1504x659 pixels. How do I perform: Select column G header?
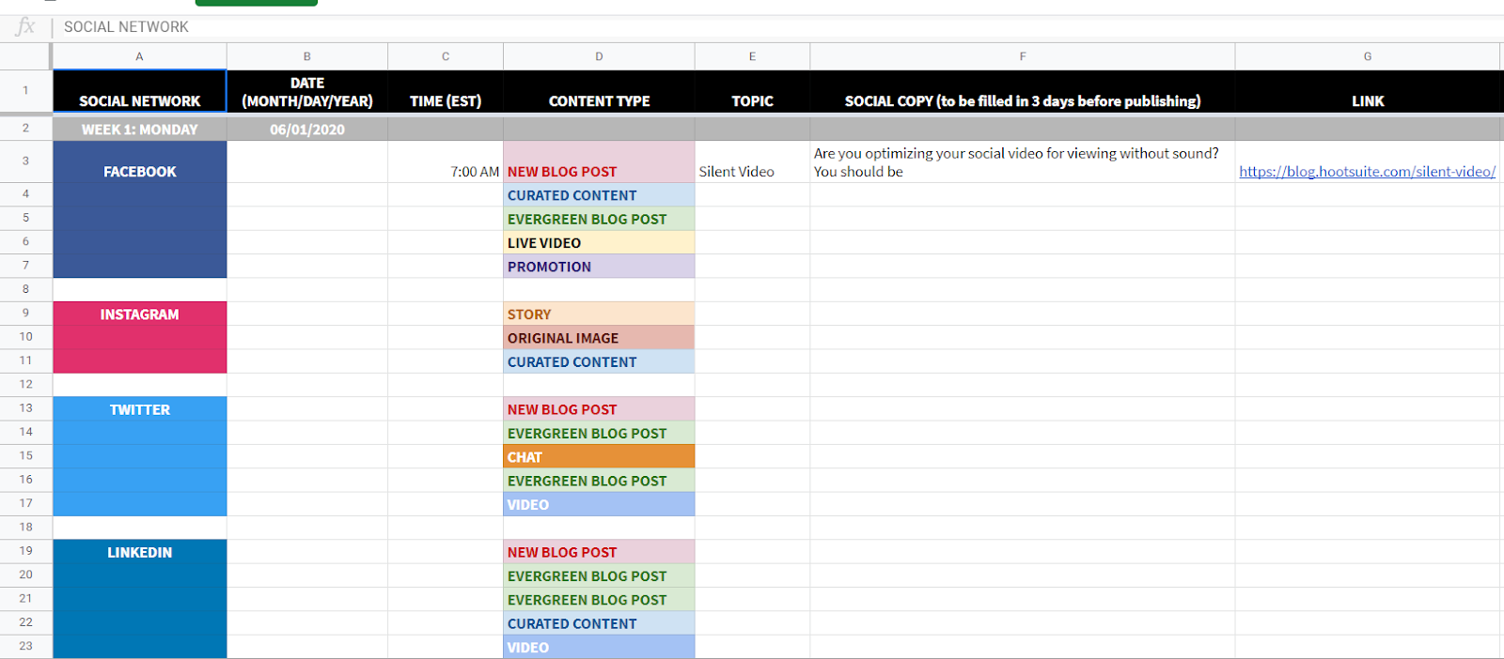pos(1368,56)
